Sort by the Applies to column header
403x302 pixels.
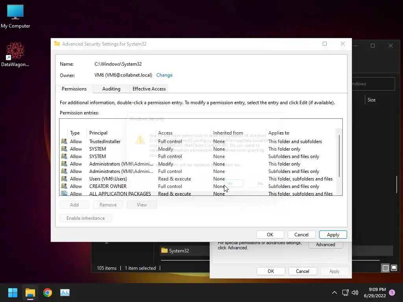click(x=279, y=133)
